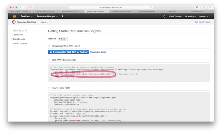Viewport: 222px width, 133px height.
Task: Switch to Edit project Hackster.io tab
Action: [21, 12]
